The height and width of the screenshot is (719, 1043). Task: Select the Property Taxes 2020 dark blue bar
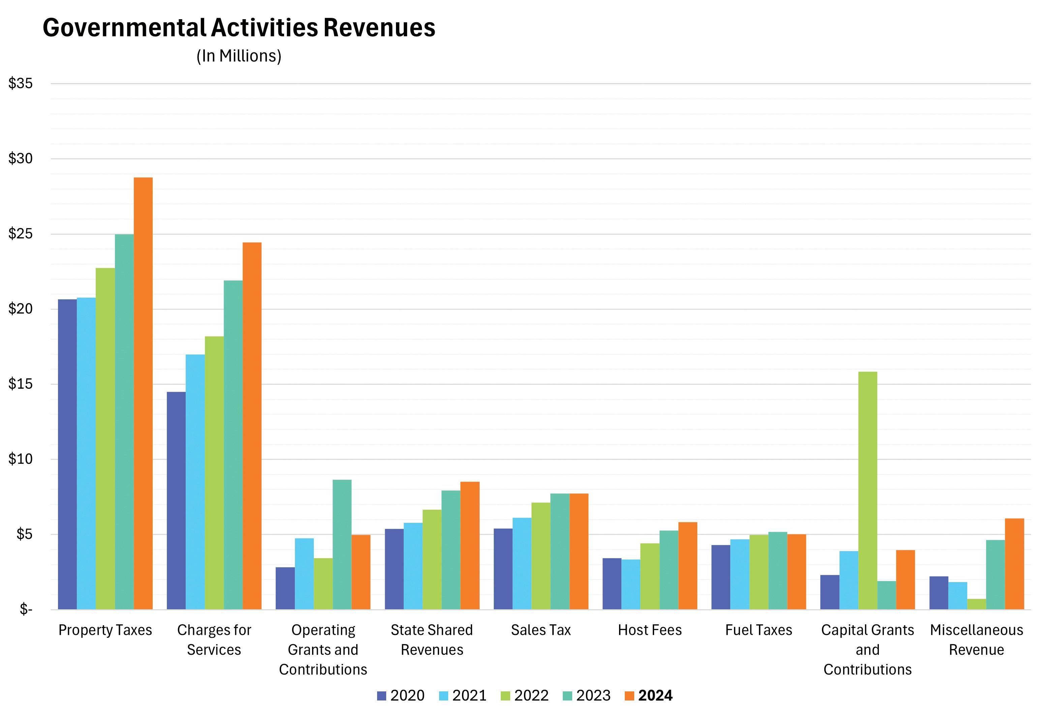[67, 454]
